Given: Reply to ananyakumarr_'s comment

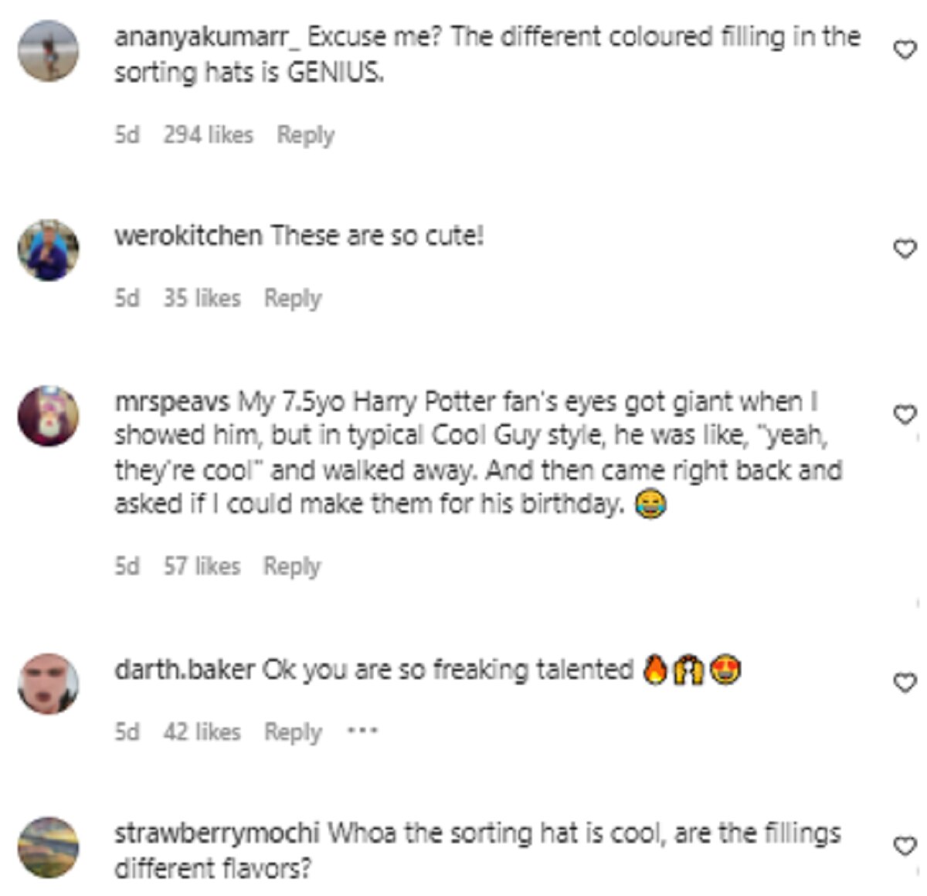Looking at the screenshot, I should [305, 135].
